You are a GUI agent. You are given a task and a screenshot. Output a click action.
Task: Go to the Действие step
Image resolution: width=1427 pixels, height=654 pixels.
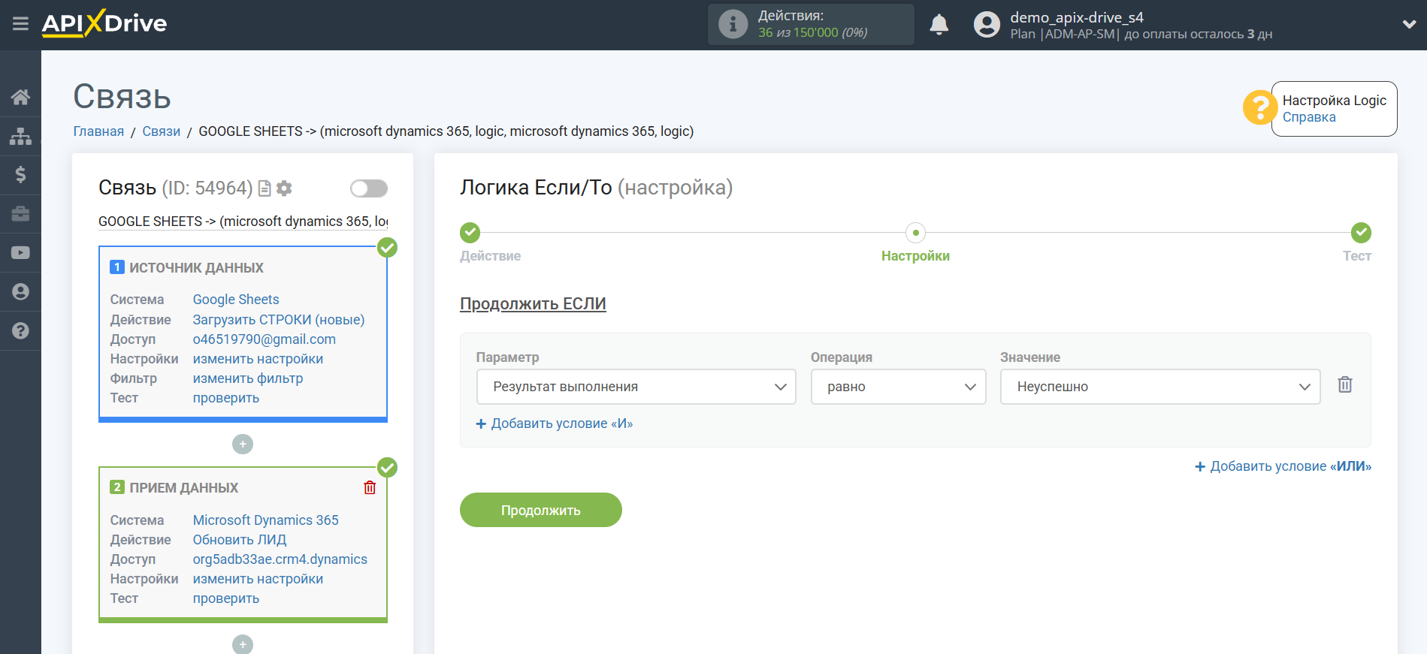click(470, 233)
